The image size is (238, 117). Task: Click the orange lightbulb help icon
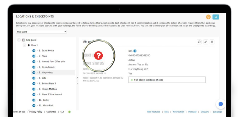[208, 17]
